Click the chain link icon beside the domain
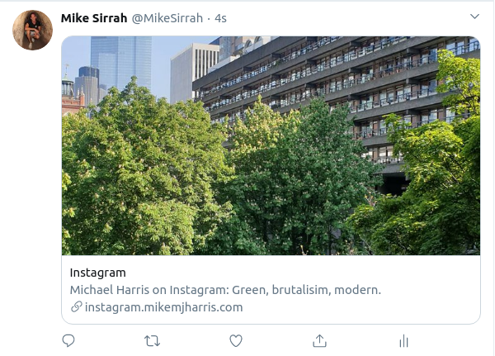This screenshot has height=356, width=495. click(x=77, y=306)
